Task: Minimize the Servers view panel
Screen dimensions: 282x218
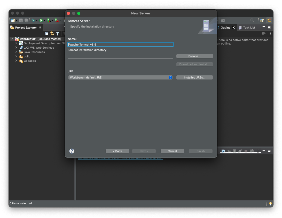Action: tap(264, 151)
